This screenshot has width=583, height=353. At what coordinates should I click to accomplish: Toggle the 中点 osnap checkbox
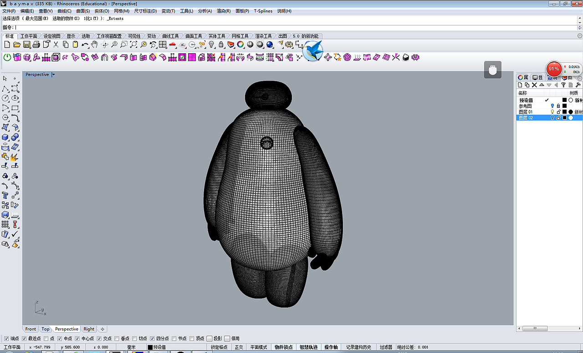pos(60,338)
